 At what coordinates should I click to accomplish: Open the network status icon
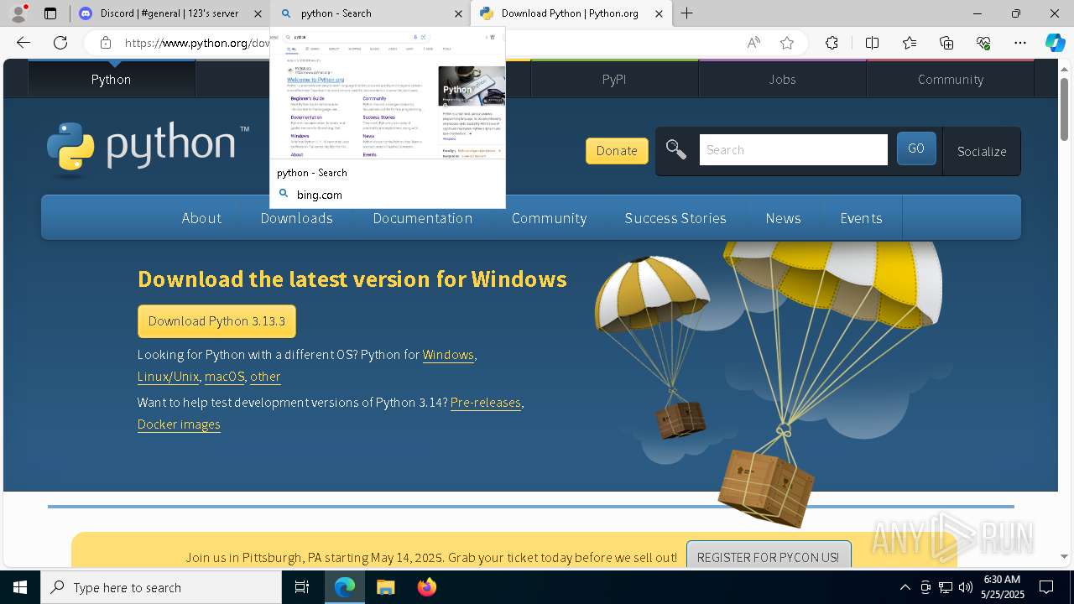pos(946,587)
